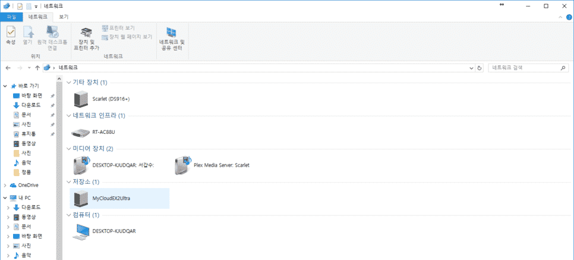Open the help icon in ribbon corner
574x260 pixels.
[569, 17]
